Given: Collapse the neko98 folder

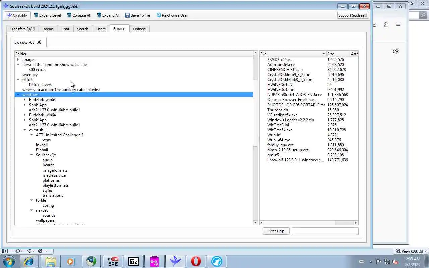Looking at the screenshot, I should click(32, 210).
